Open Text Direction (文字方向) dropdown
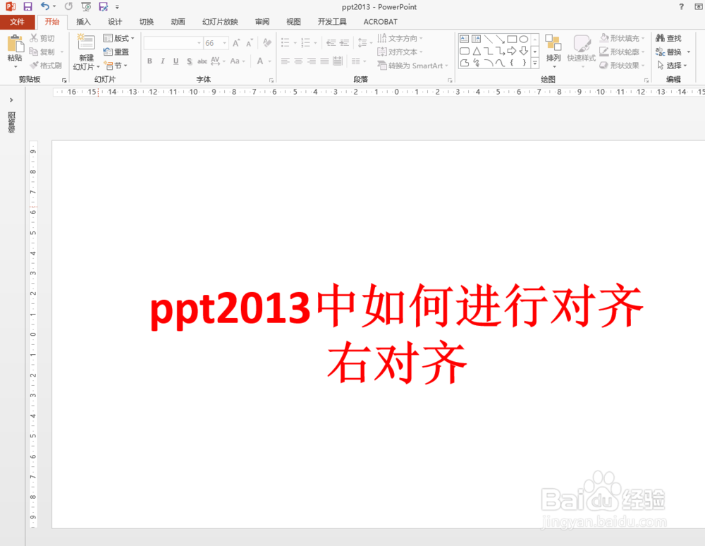 pyautogui.click(x=400, y=38)
